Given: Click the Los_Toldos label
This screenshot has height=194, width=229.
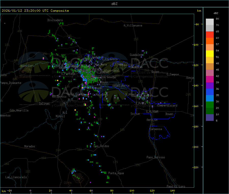Looking at the screenshot, I should tap(101, 146).
